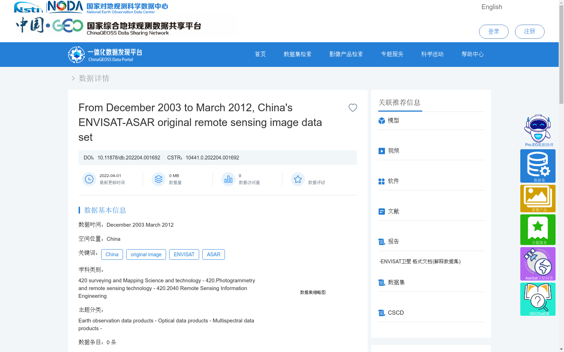564x352 pixels.
Task: Click the NODA data center logo
Action: click(x=108, y=7)
